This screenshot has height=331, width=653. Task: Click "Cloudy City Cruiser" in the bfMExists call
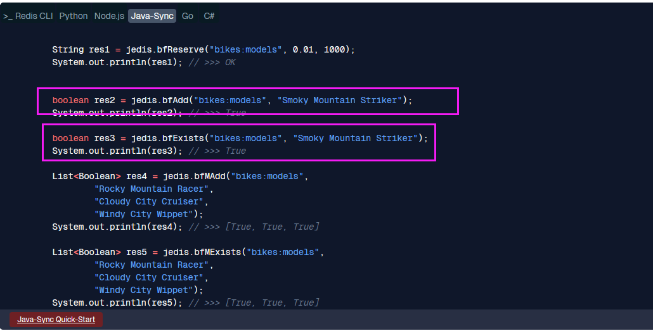click(149, 277)
